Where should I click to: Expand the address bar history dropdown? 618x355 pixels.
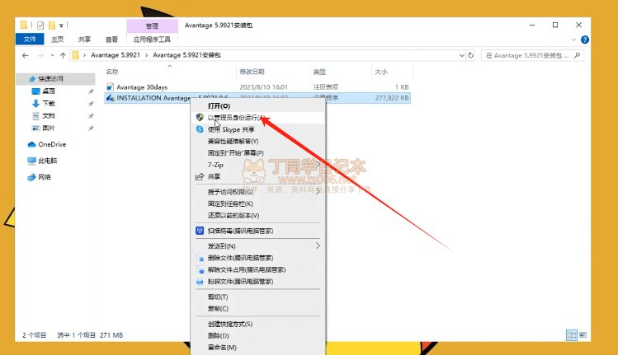click(462, 55)
